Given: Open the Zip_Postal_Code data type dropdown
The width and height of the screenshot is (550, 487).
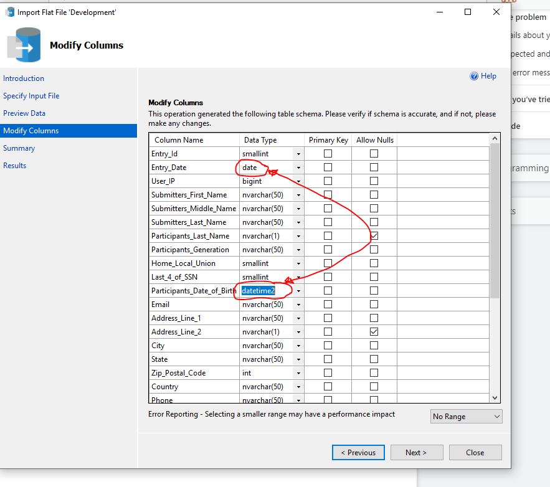Looking at the screenshot, I should (297, 372).
